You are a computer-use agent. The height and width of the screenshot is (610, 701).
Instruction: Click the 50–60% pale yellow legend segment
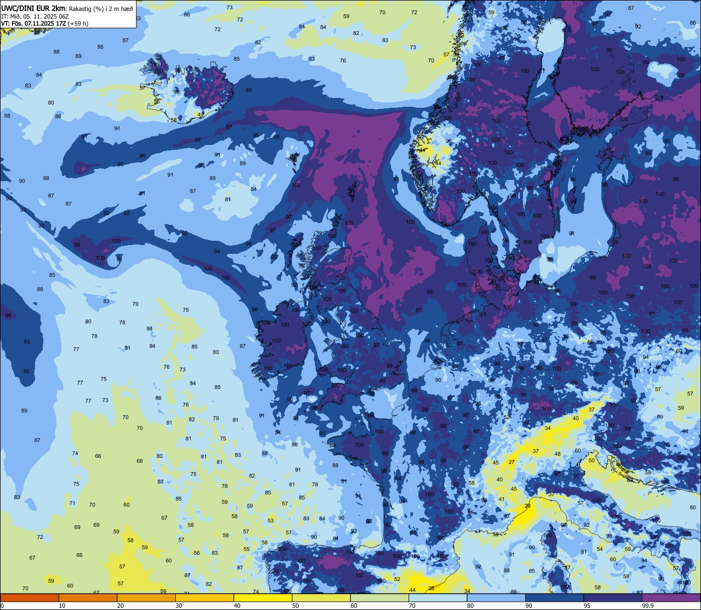(x=321, y=597)
